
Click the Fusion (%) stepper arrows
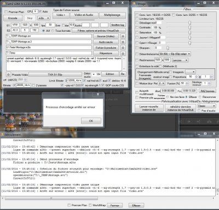(187, 83)
